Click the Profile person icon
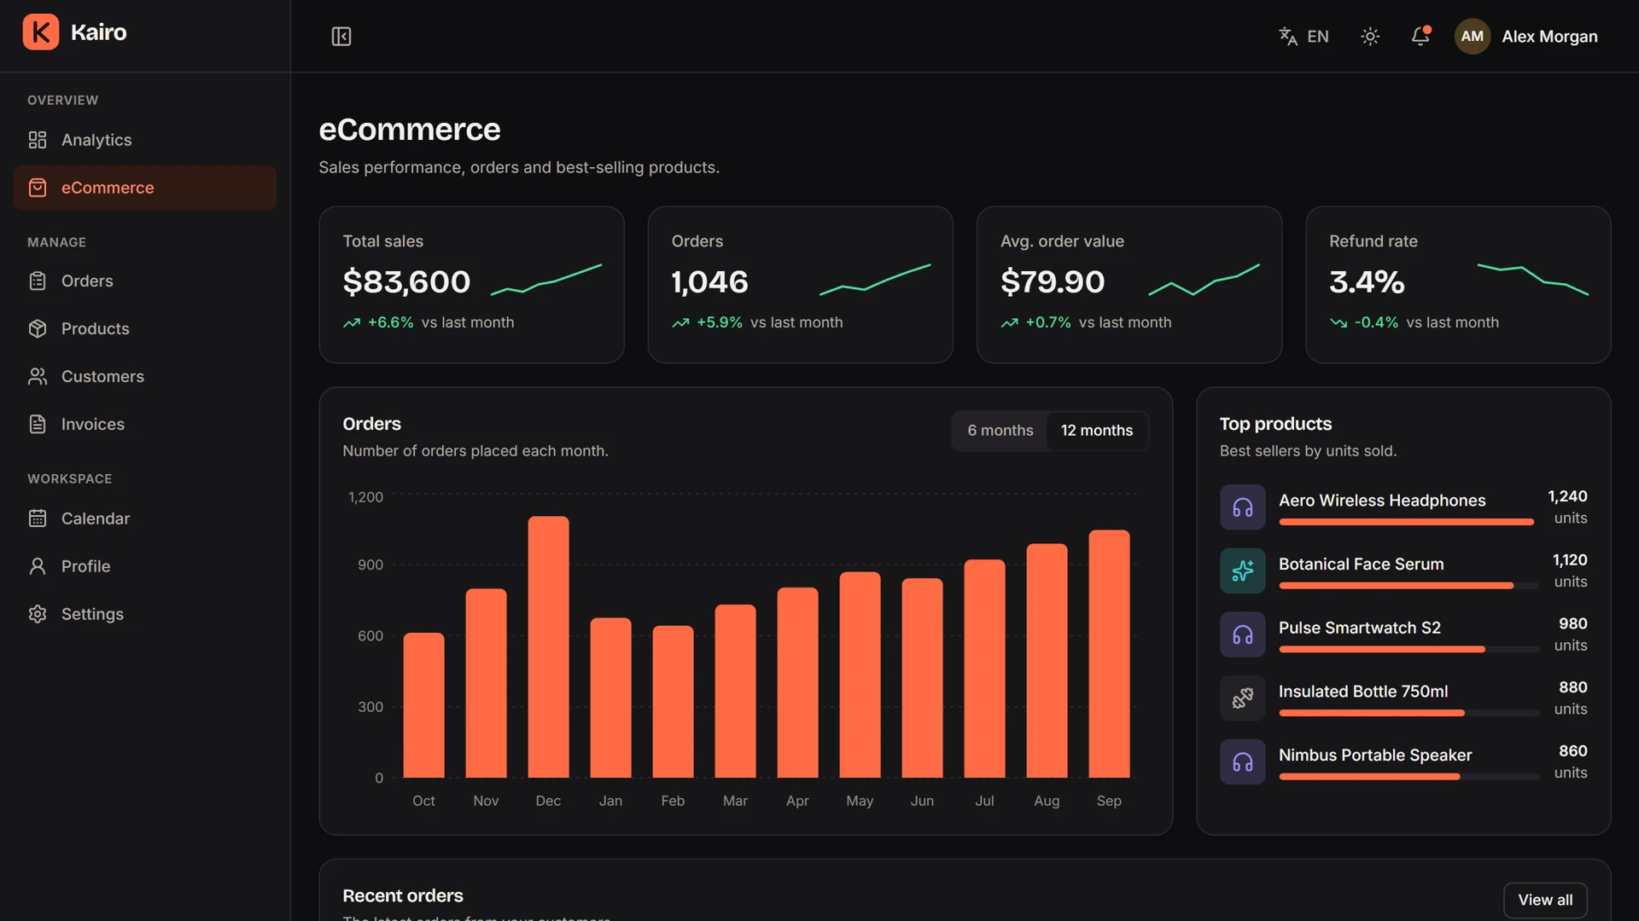 38,566
